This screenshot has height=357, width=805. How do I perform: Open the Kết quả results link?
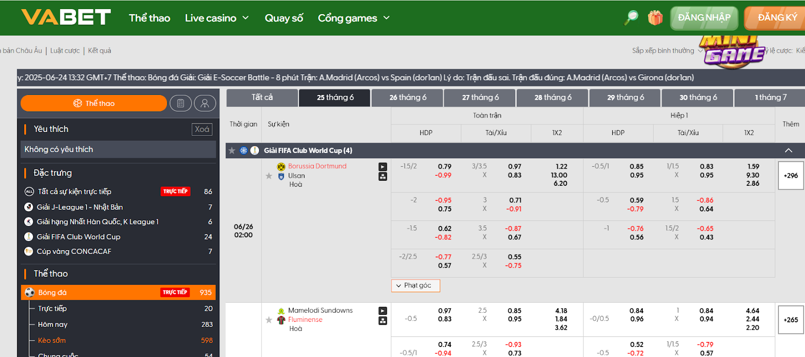coord(100,51)
